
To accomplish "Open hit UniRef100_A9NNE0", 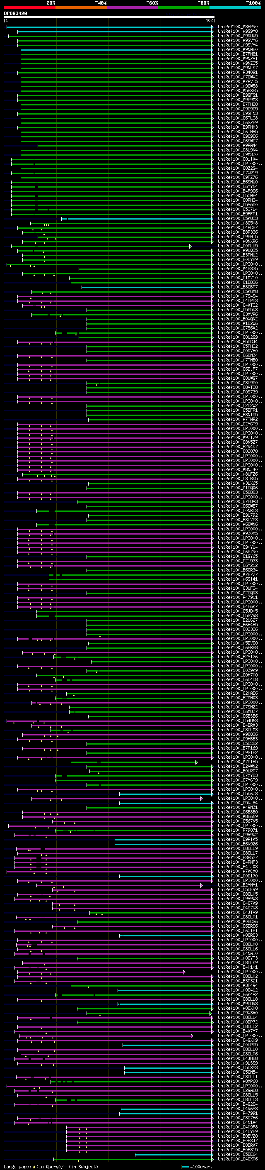I will (237, 49).
